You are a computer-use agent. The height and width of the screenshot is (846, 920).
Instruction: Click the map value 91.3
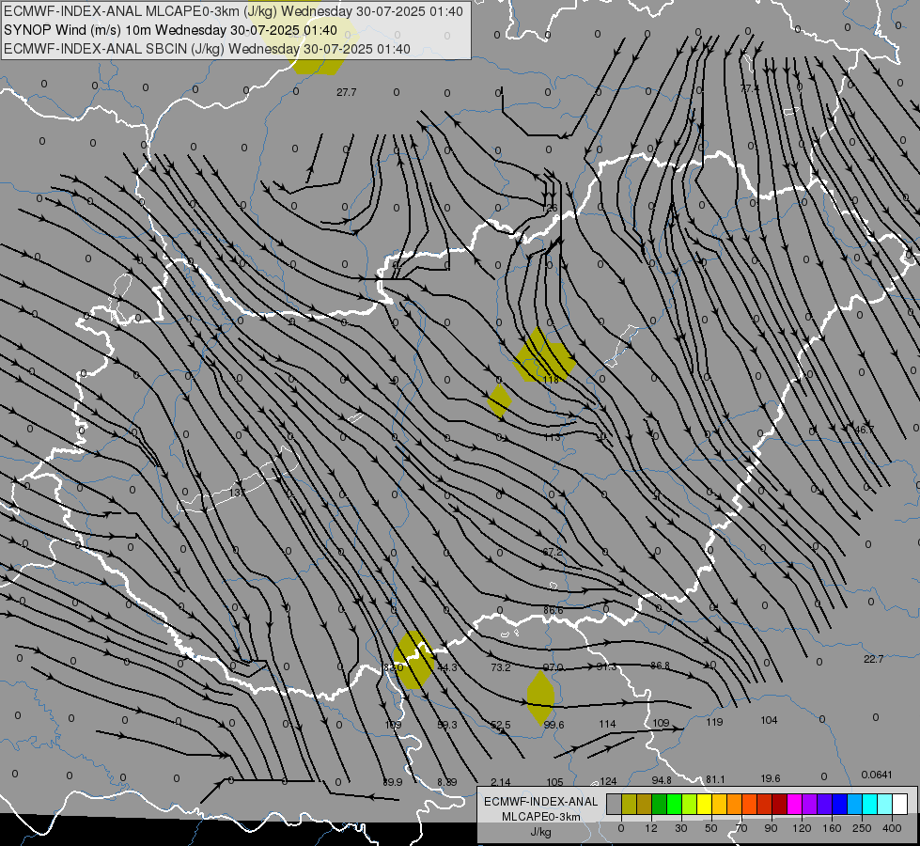click(x=607, y=666)
